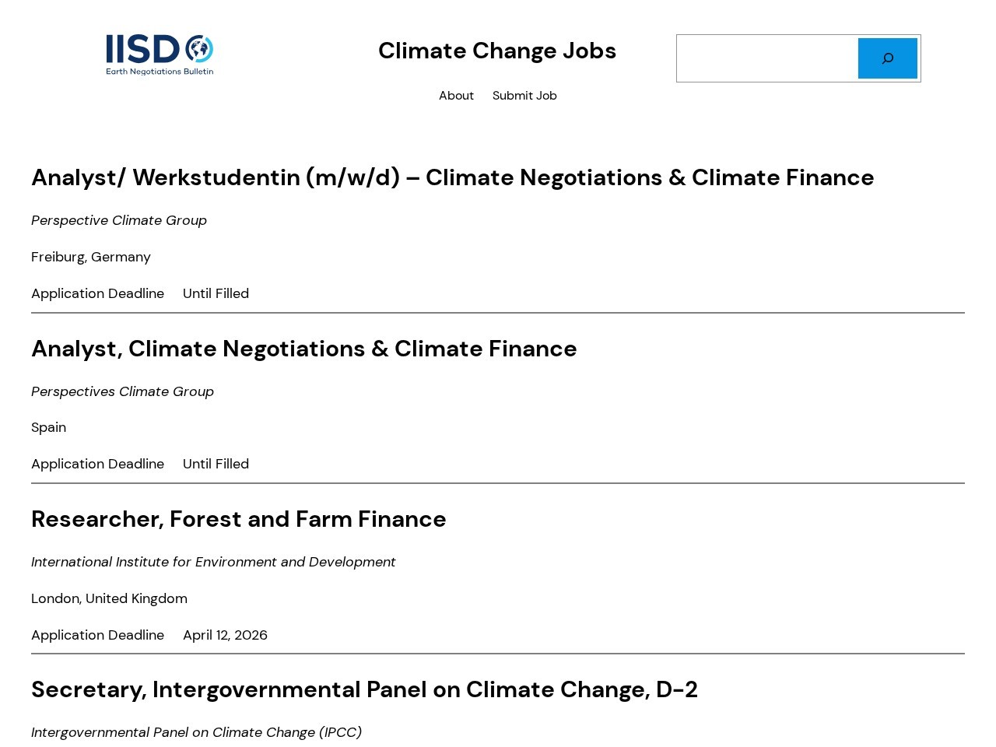Go to the Submit Job page
This screenshot has width=996, height=747.
click(524, 96)
